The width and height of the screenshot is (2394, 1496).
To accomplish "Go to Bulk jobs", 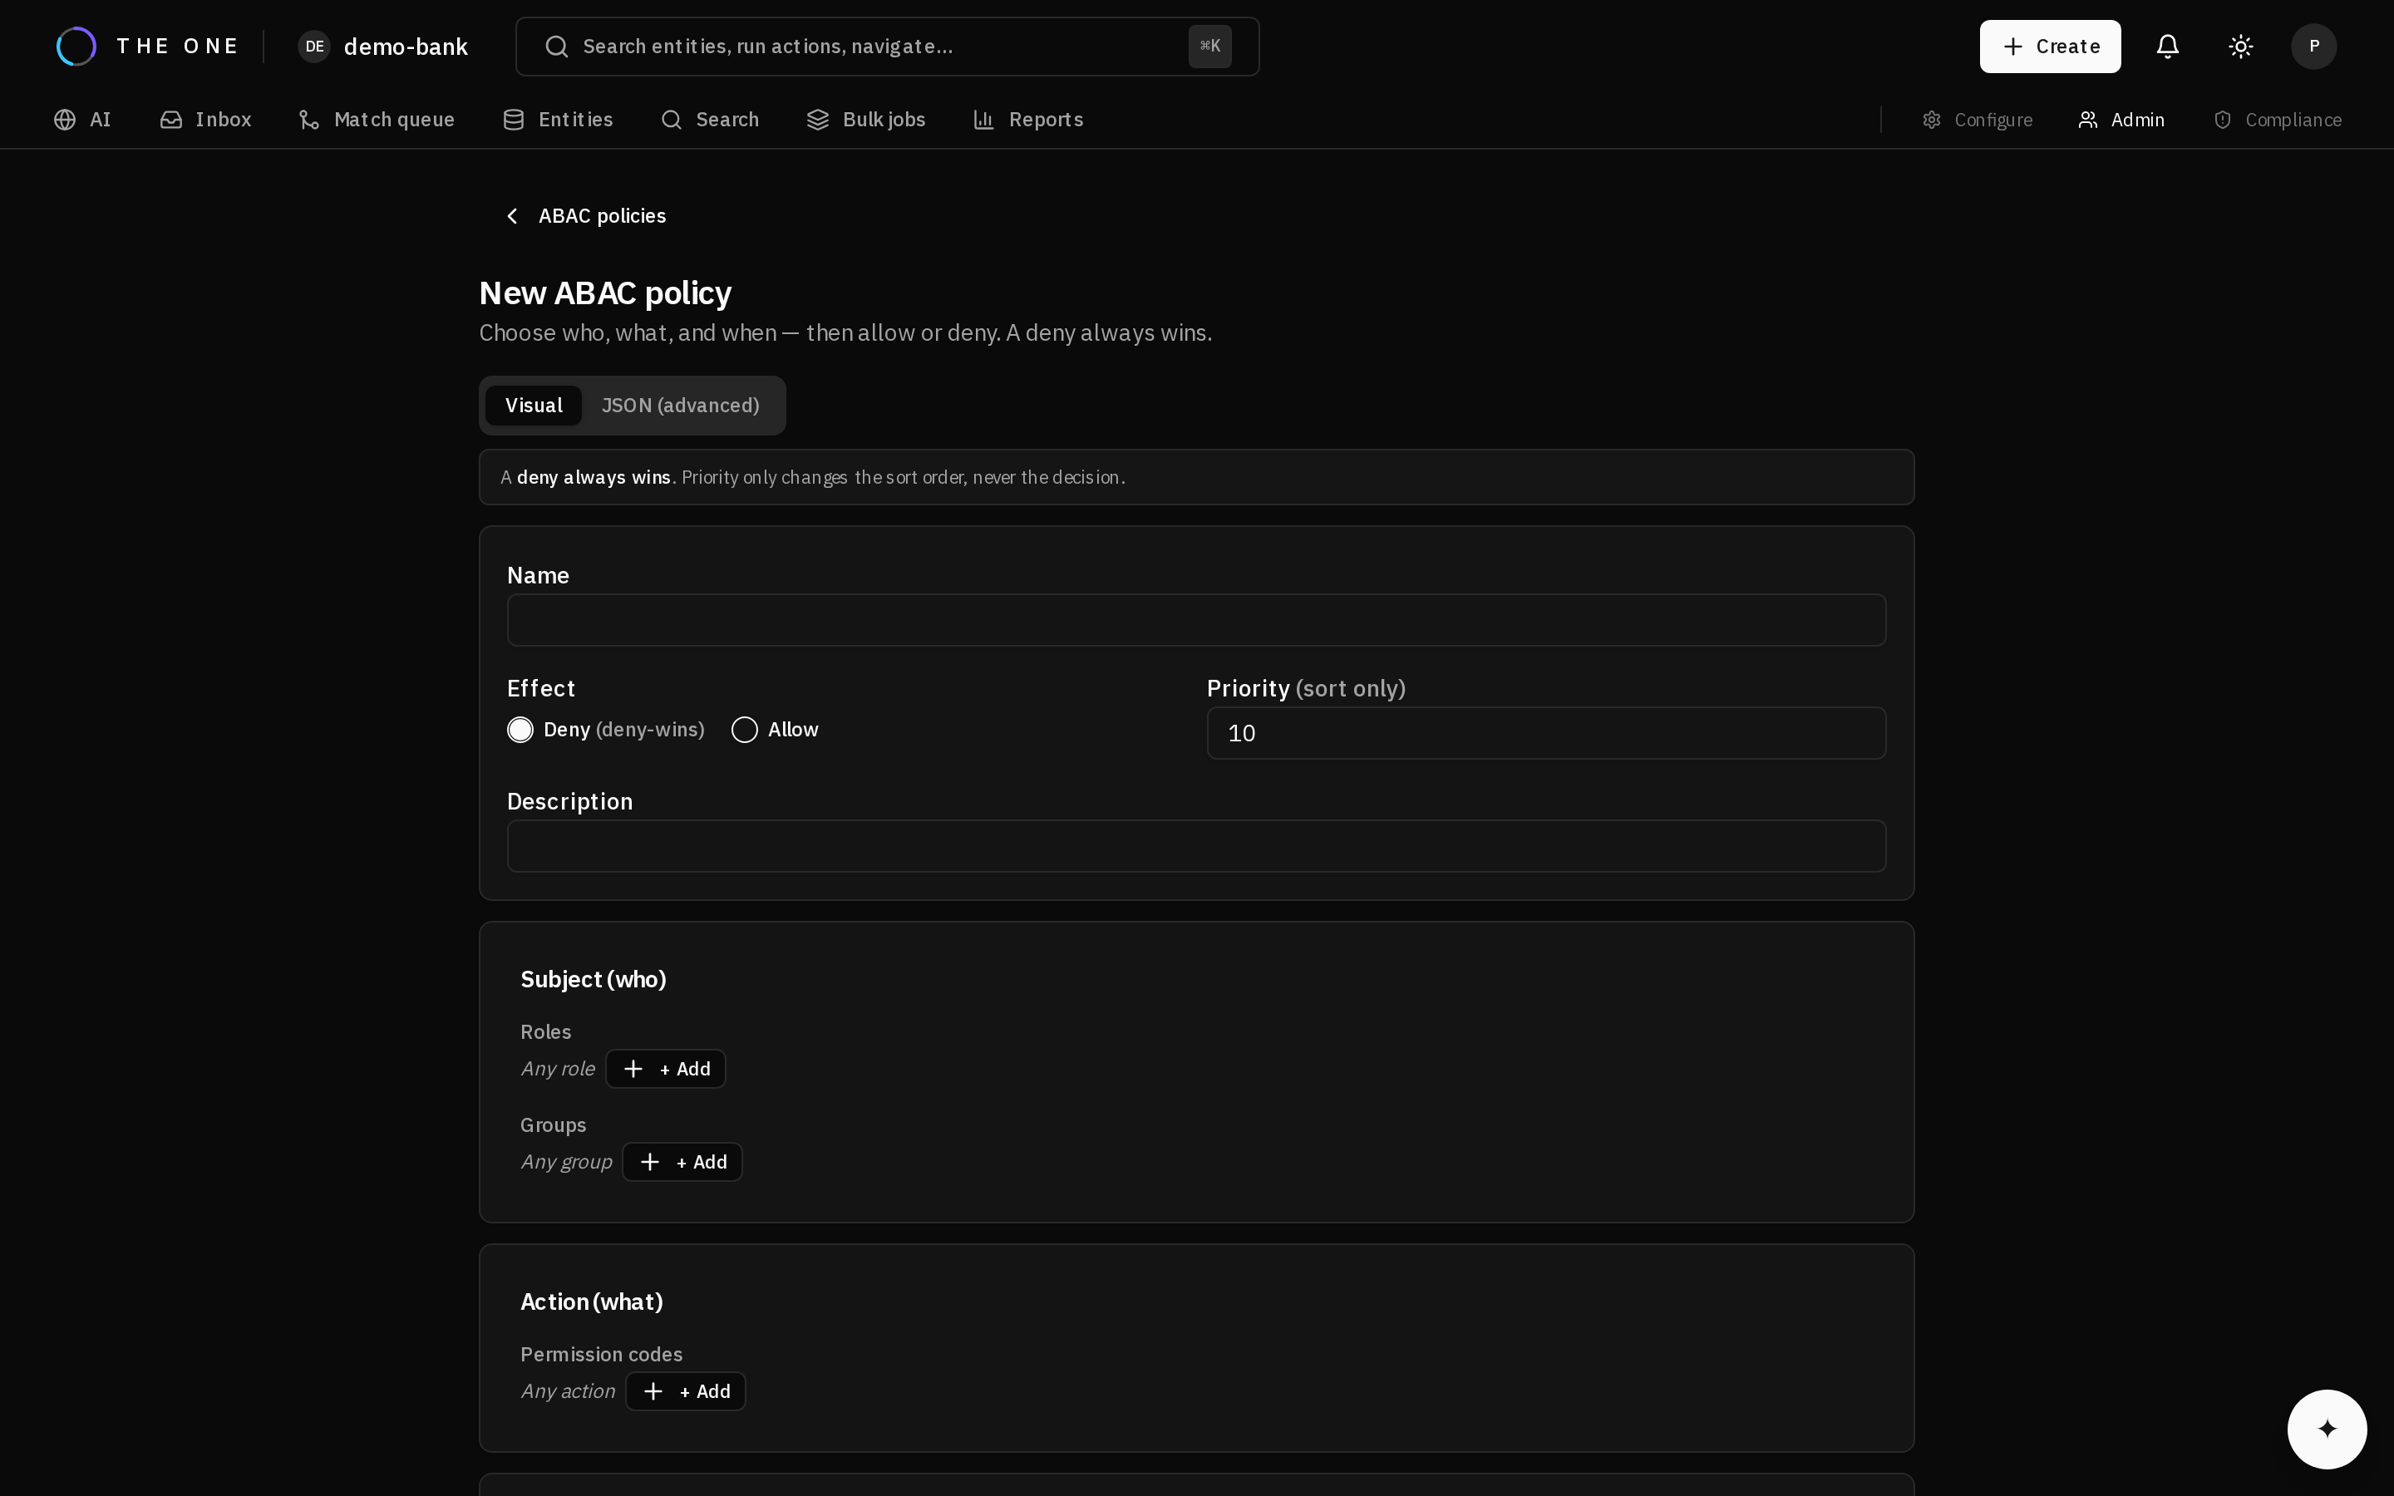I will 865,120.
